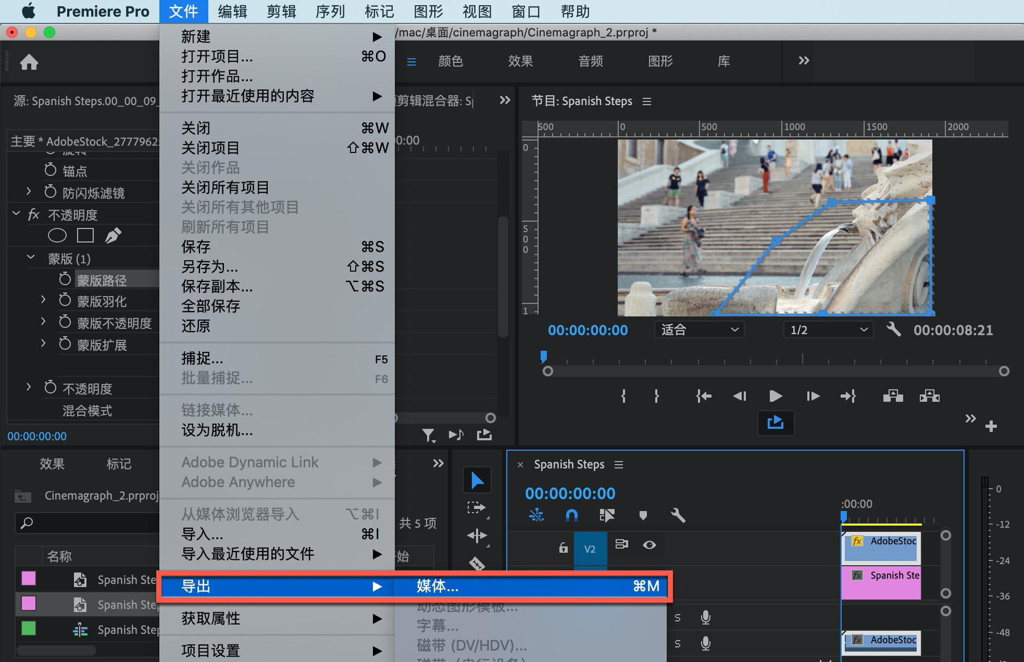The width and height of the screenshot is (1024, 662).
Task: Select the rectangle mask tool under Opacity
Action: tap(85, 235)
